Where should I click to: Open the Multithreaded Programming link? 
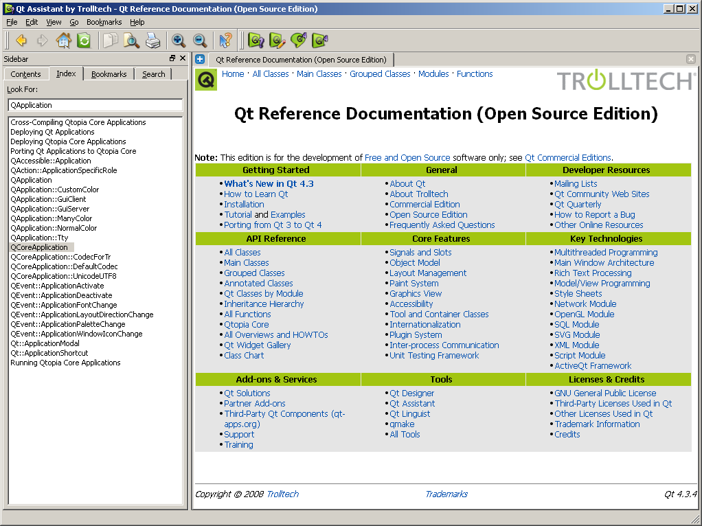pyautogui.click(x=606, y=253)
